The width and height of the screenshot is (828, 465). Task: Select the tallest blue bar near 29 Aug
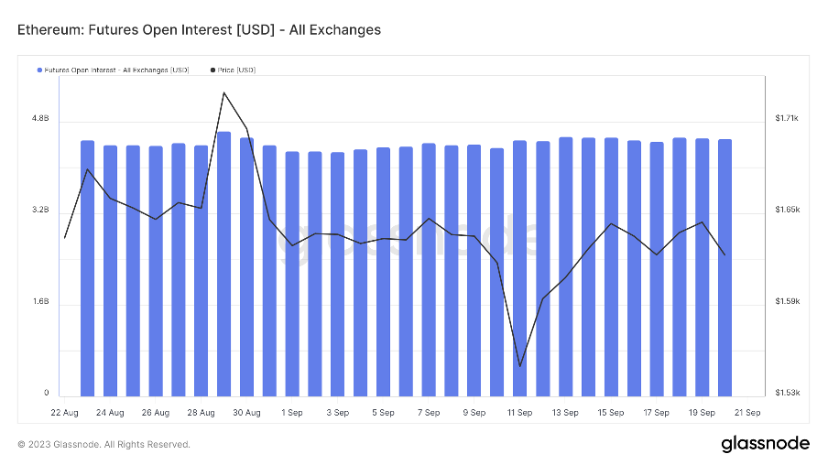tap(223, 264)
